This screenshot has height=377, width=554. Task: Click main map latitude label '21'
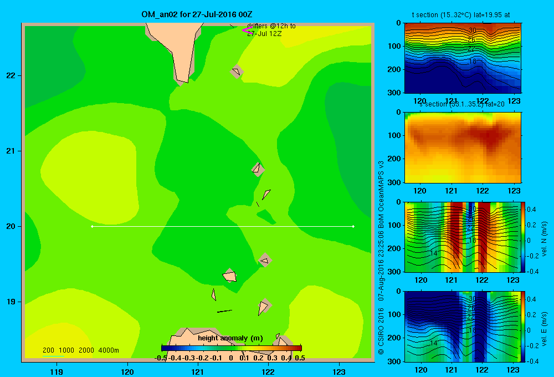pyautogui.click(x=11, y=151)
